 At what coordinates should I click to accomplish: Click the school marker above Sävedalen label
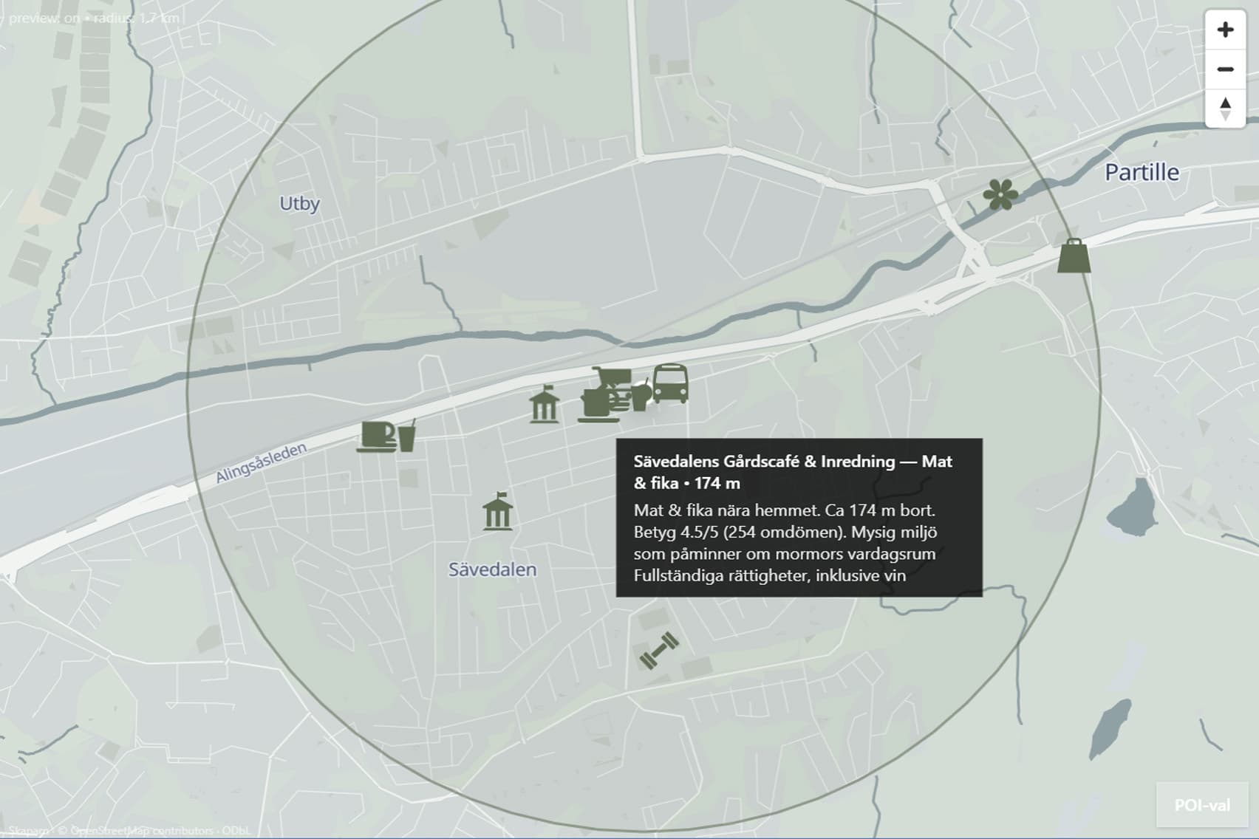point(497,512)
